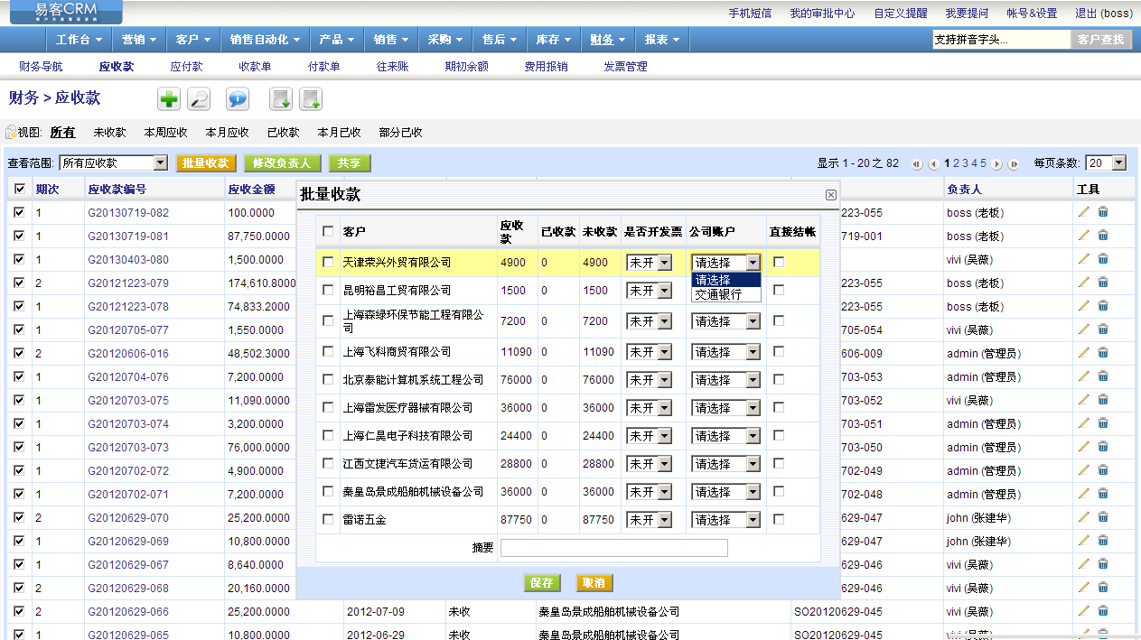The height and width of the screenshot is (640, 1141).
Task: Select 交通银行 from the open account dropdown
Action: coord(719,294)
